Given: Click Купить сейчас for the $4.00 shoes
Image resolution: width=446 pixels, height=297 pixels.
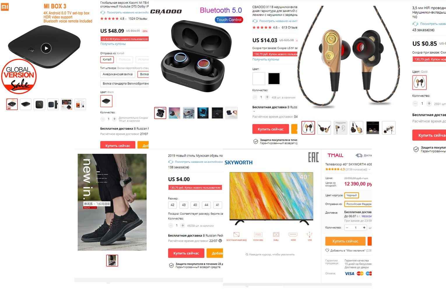Looking at the screenshot, I should 186,253.
